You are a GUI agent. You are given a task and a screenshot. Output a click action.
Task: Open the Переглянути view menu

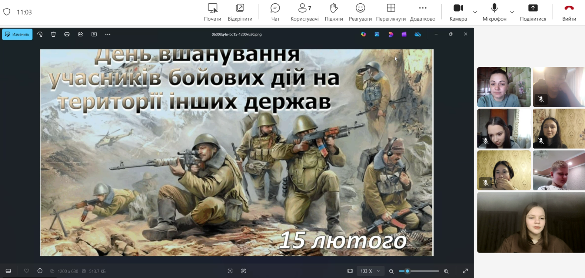pos(391,12)
